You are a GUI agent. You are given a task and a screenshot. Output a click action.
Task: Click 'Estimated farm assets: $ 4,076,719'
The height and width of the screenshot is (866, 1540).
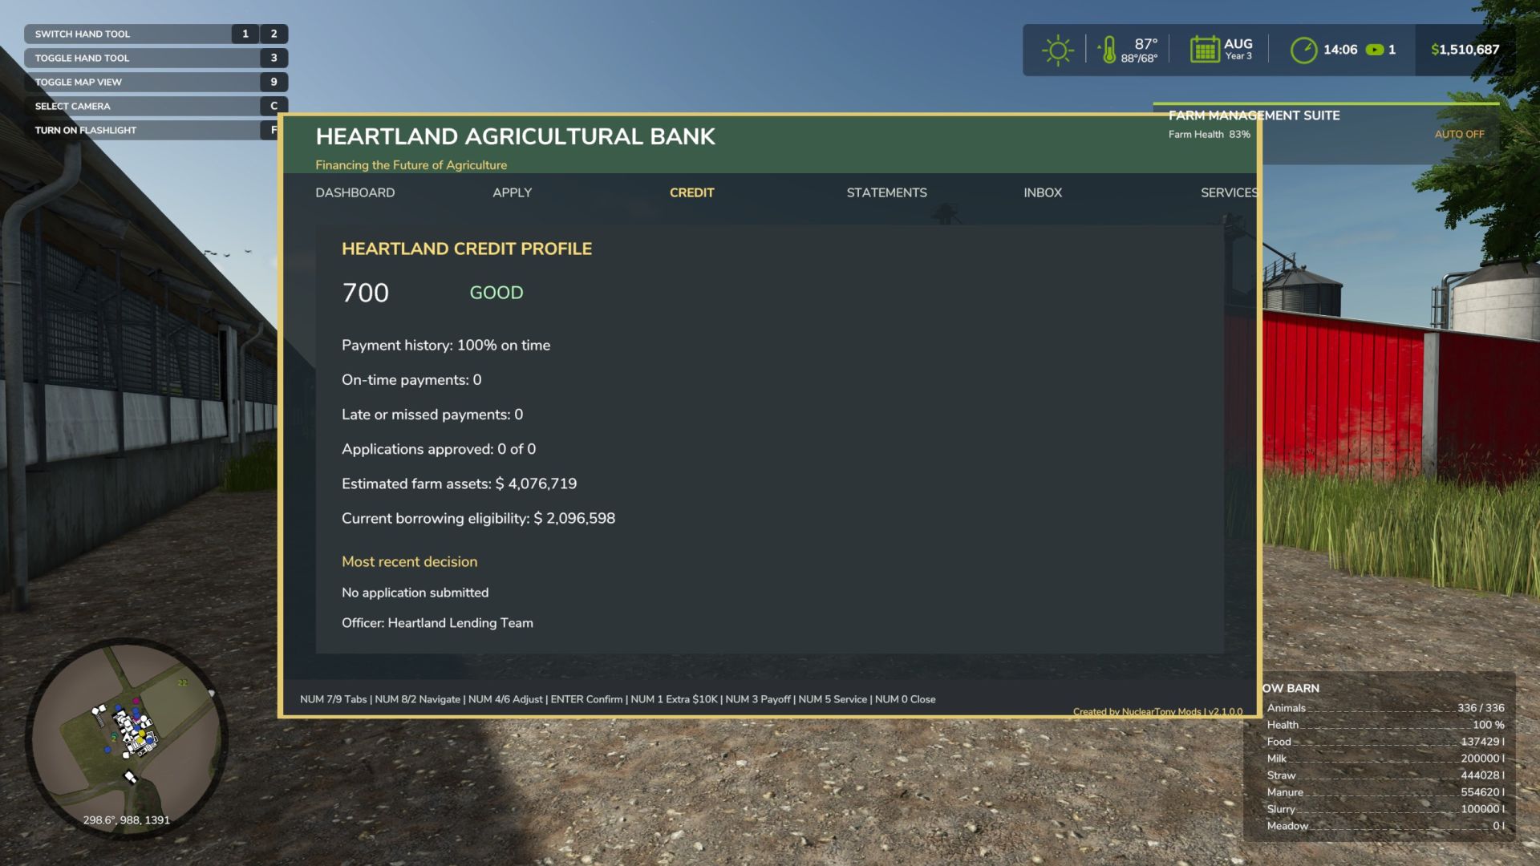pyautogui.click(x=459, y=484)
